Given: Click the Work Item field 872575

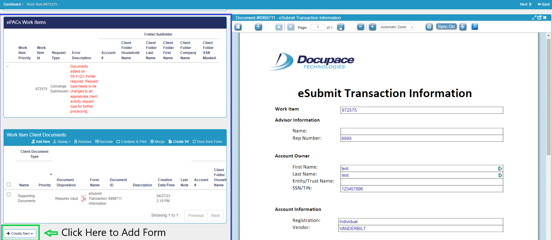Looking at the screenshot, I should (x=422, y=110).
